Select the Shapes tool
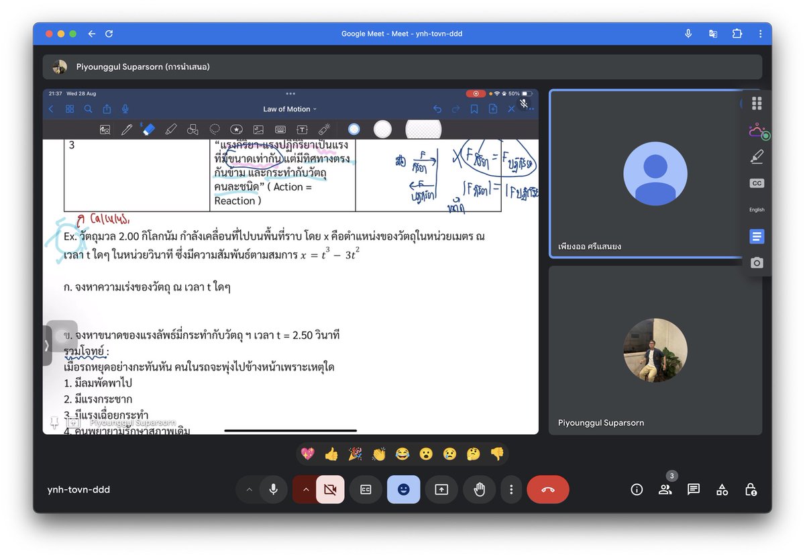This screenshot has height=557, width=805. [193, 130]
